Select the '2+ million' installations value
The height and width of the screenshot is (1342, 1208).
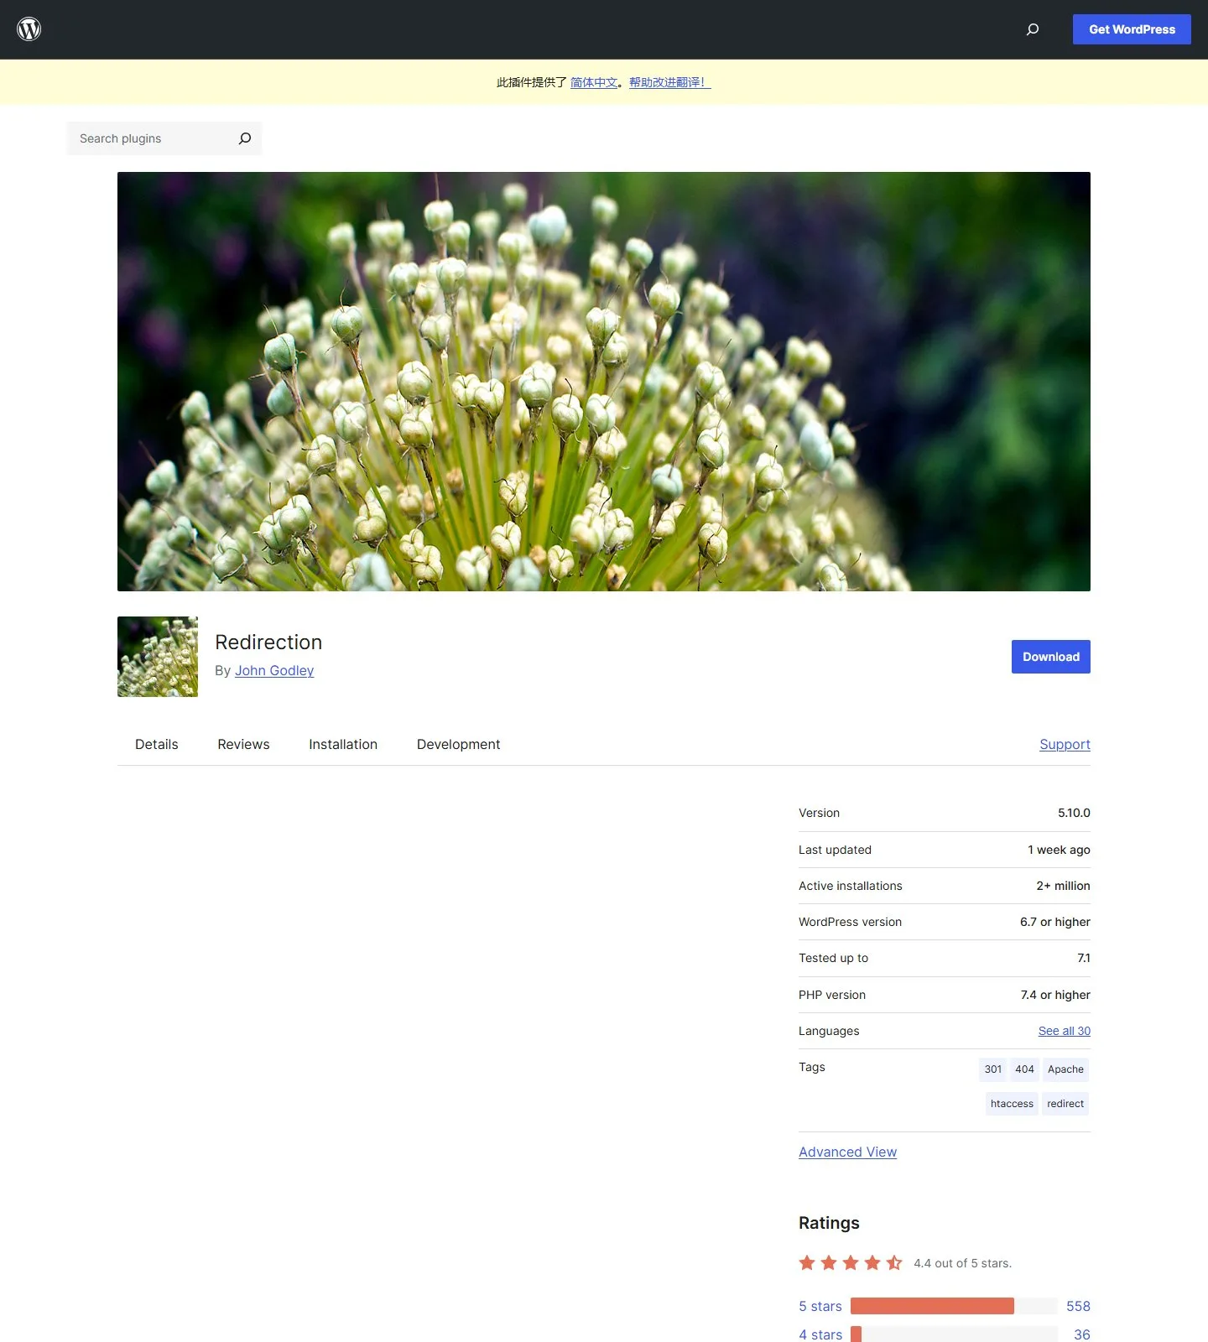pyautogui.click(x=1063, y=886)
